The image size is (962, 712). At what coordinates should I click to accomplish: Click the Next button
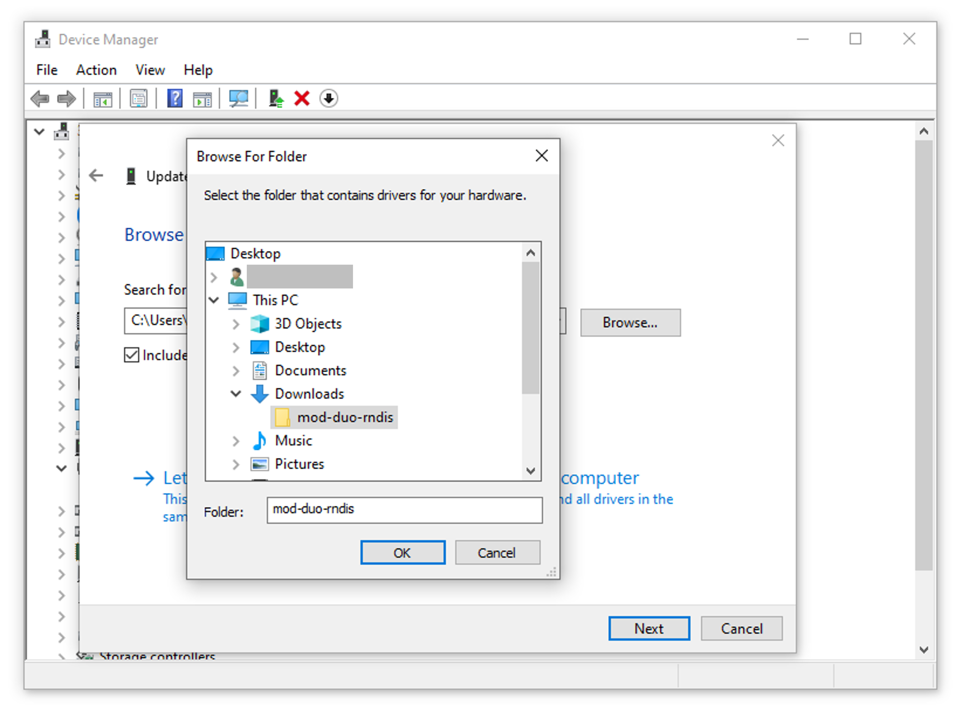(x=648, y=628)
